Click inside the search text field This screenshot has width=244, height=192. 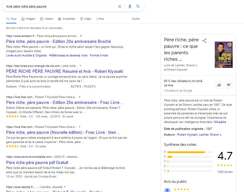[x=61, y=6]
